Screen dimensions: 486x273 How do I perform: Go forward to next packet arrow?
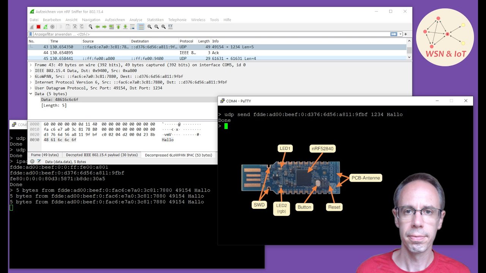coord(104,27)
